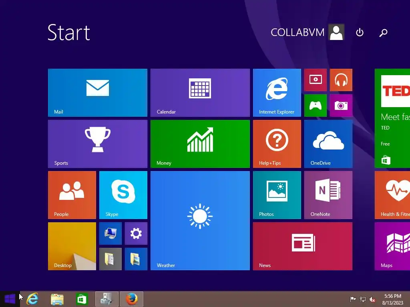Open the Camera tile
This screenshot has height=307, width=410.
(x=341, y=106)
